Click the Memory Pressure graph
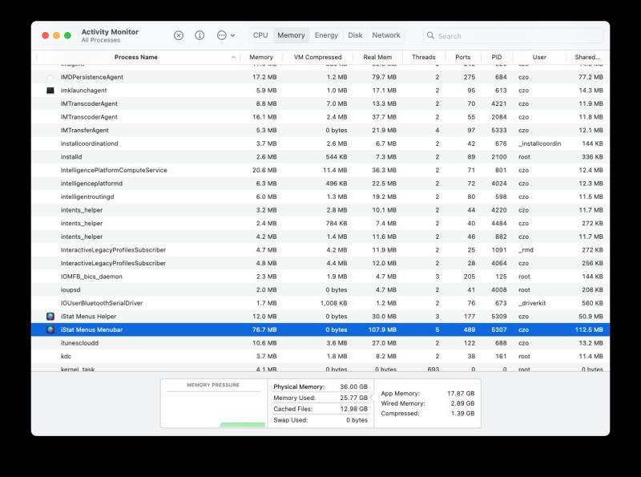The image size is (641, 477). pos(213,403)
